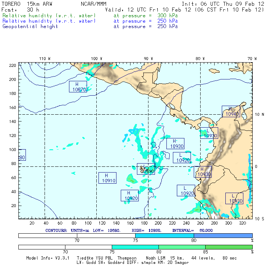Click the '85' tick on lower colorbar
This screenshot has height=266, width=266.
tap(206, 252)
